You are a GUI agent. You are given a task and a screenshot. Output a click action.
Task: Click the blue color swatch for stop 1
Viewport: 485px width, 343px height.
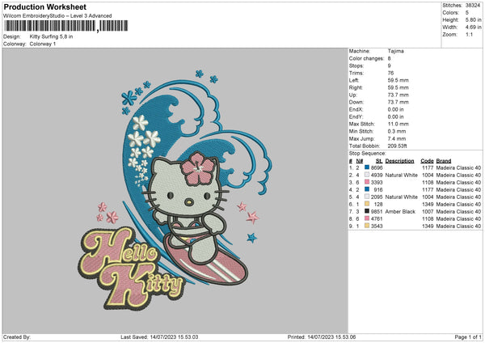tap(368, 166)
